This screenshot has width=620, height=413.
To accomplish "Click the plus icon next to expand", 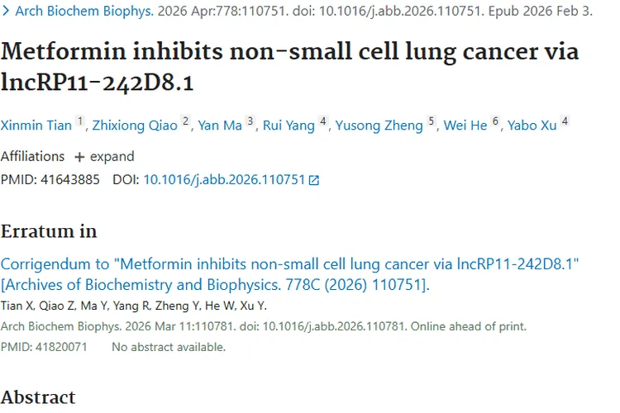I will coord(79,157).
